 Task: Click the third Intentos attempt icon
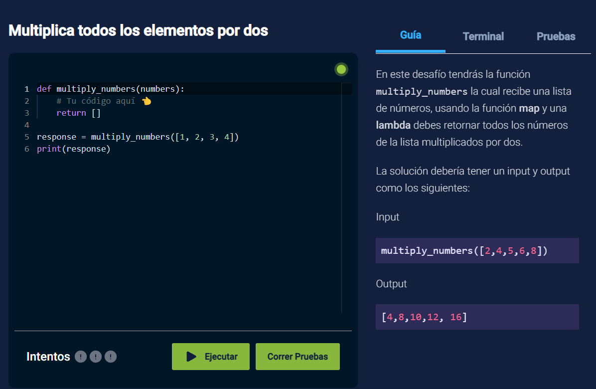[x=111, y=357]
